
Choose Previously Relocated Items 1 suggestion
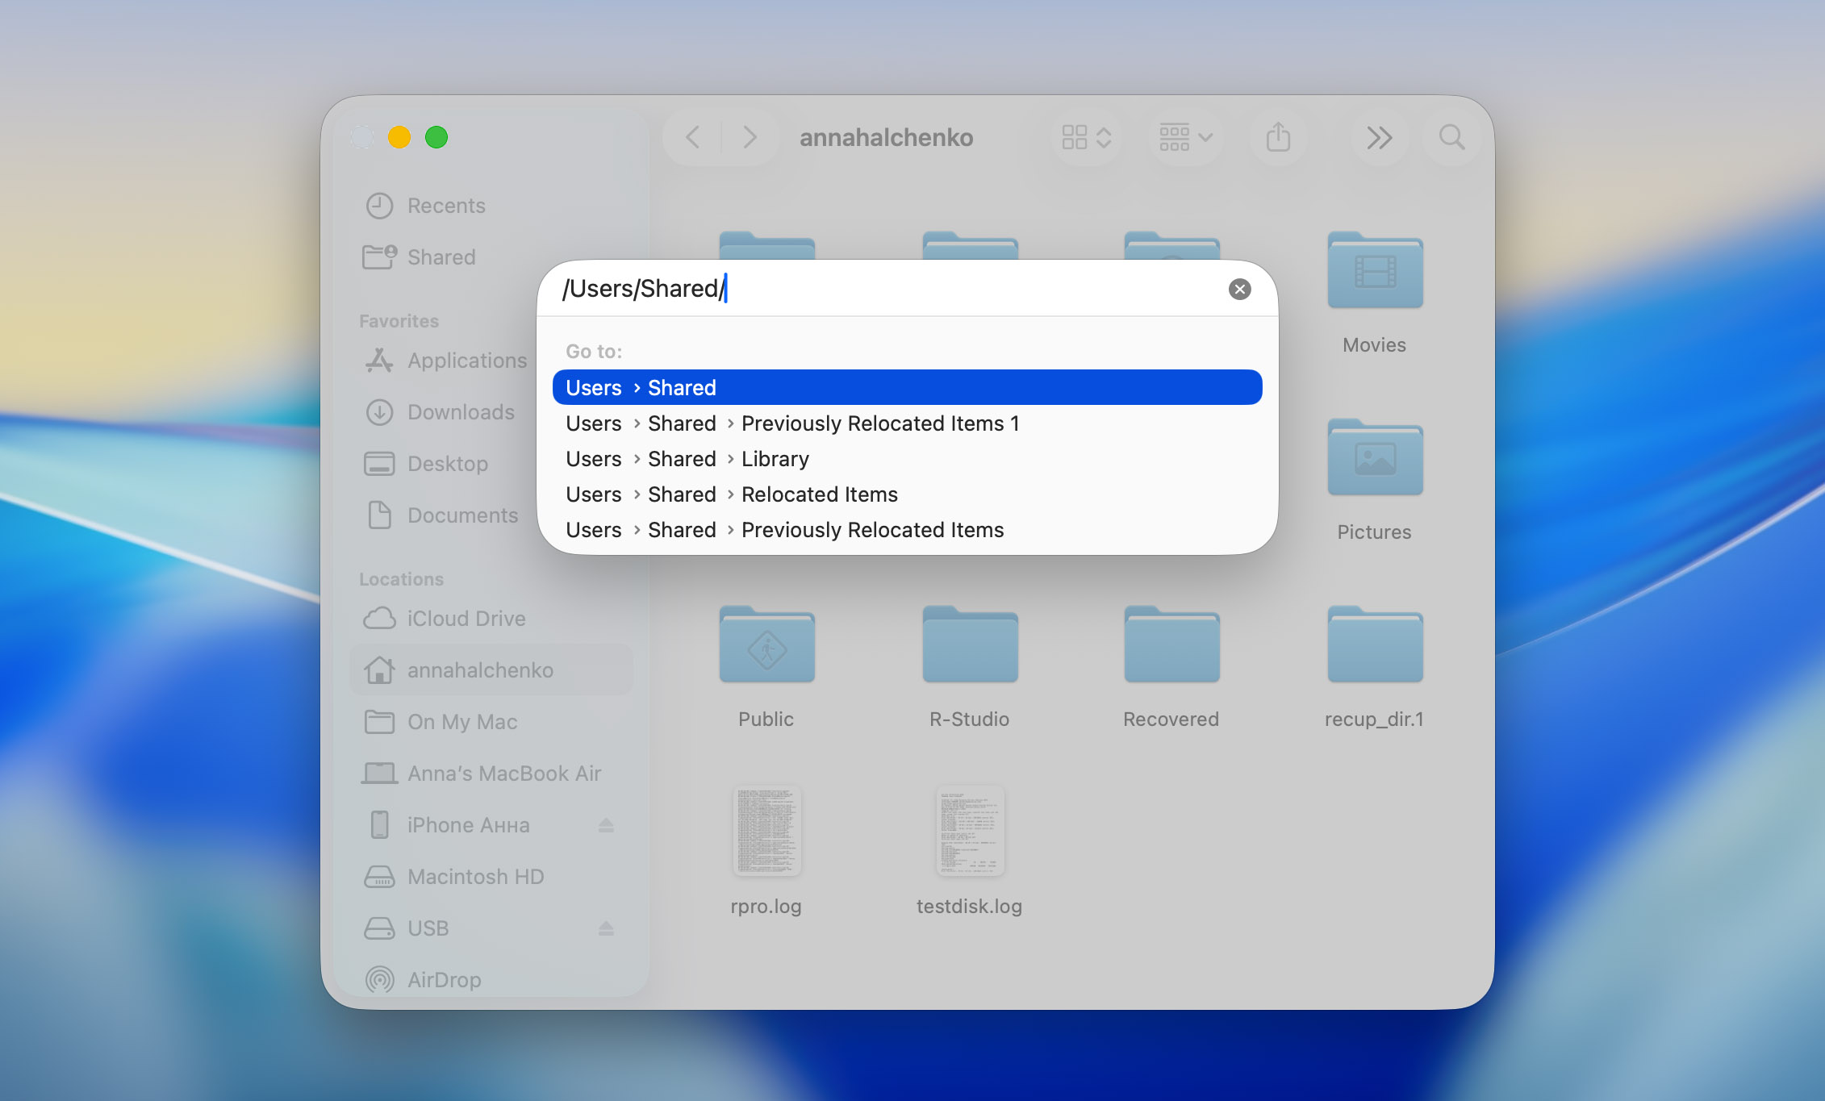(879, 423)
